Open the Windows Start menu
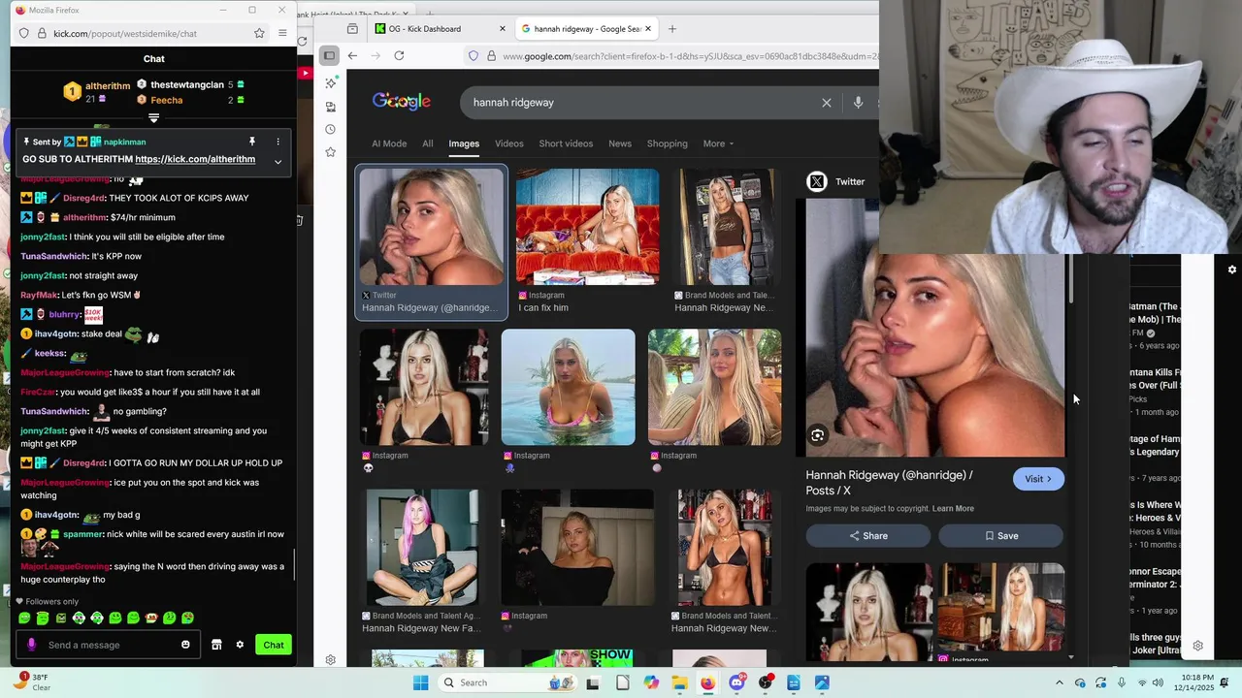Image resolution: width=1242 pixels, height=698 pixels. click(x=420, y=682)
